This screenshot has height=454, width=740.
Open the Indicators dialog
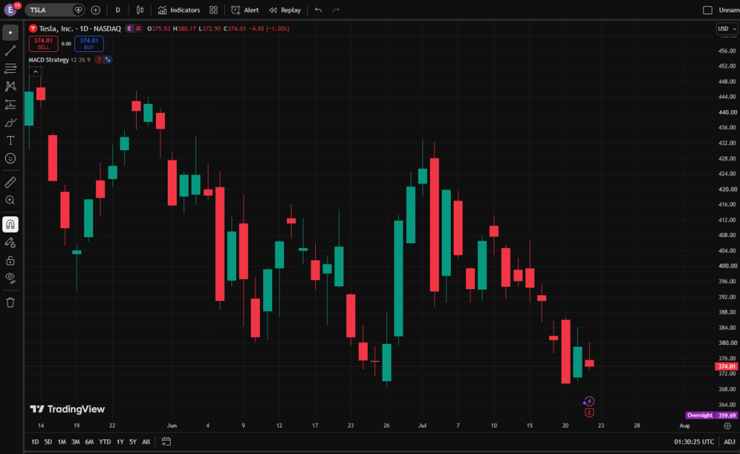(x=179, y=10)
